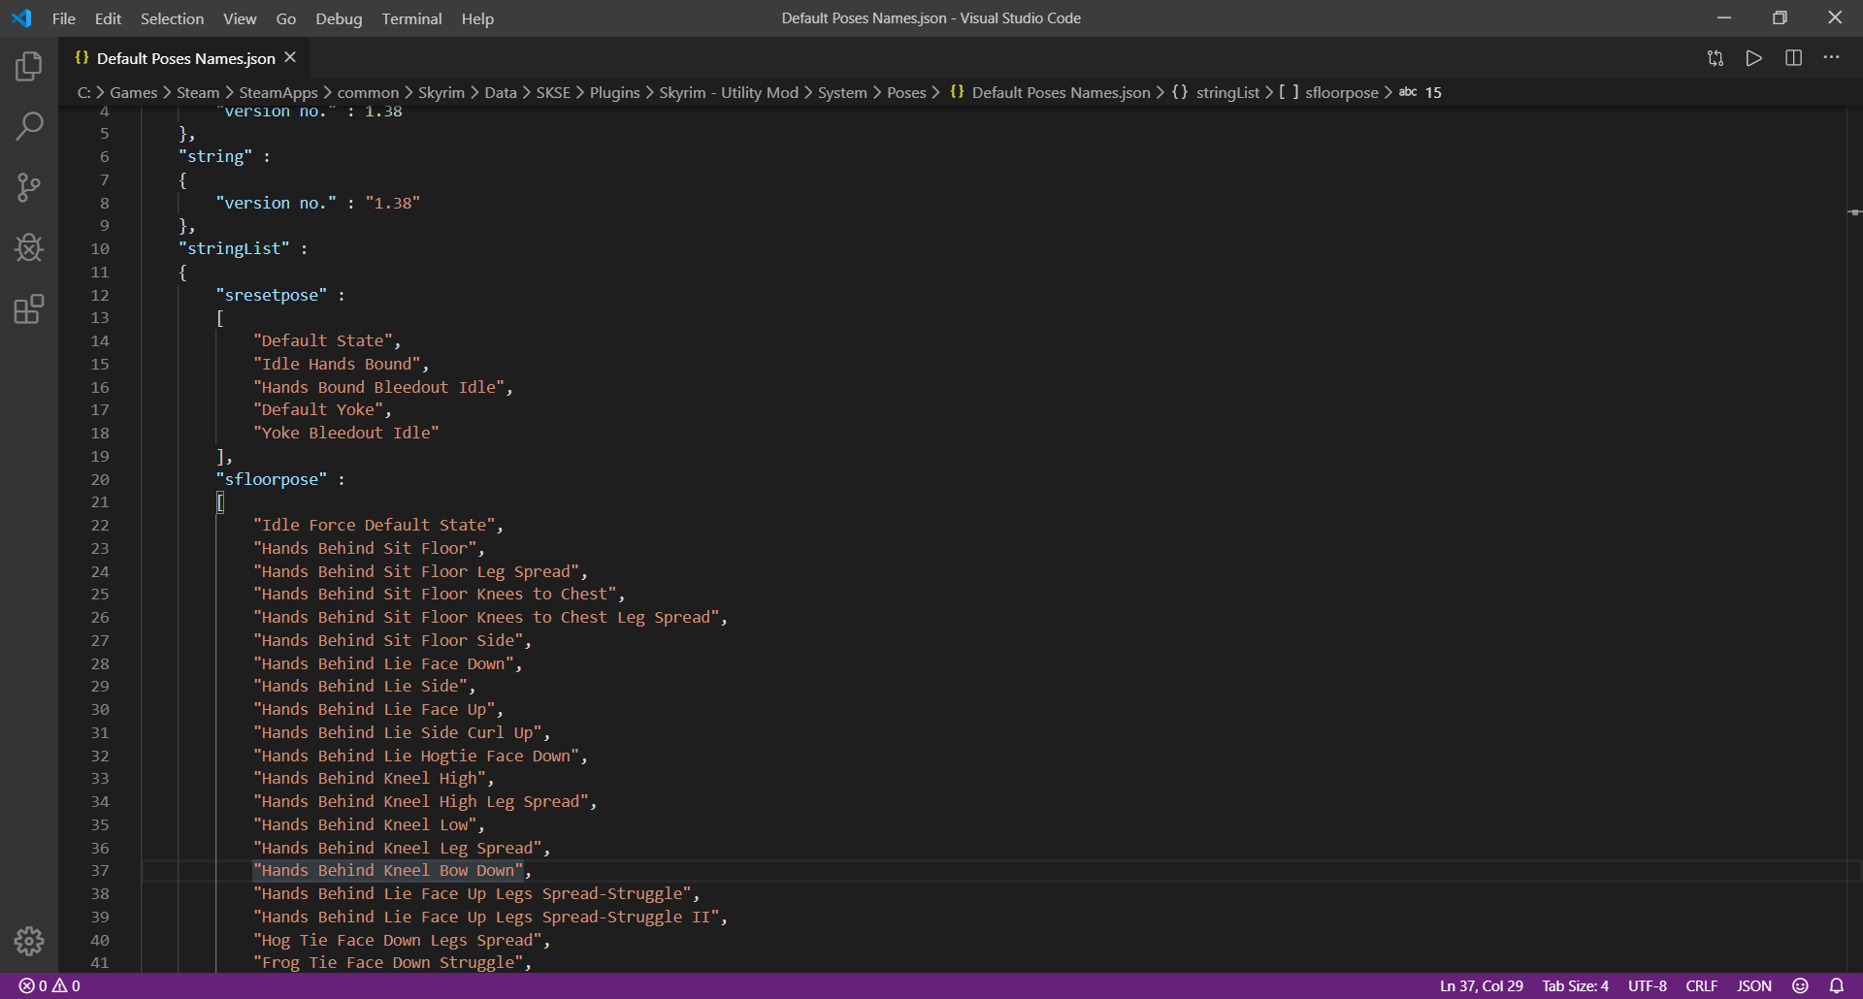Open the Debug menu

tap(339, 18)
